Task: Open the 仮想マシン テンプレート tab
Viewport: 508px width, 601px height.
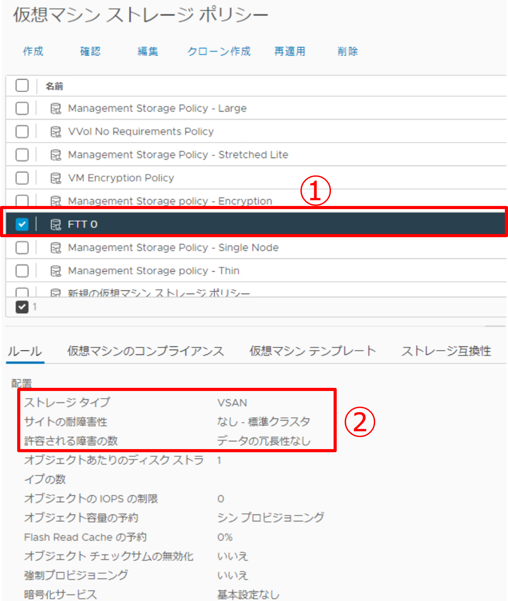Action: tap(313, 351)
